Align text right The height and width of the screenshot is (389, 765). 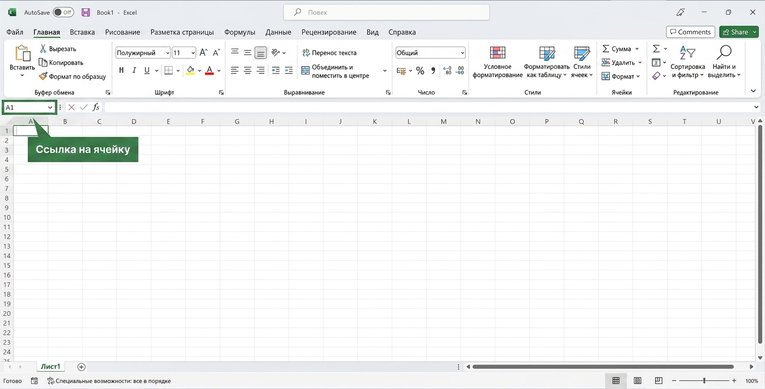[260, 70]
